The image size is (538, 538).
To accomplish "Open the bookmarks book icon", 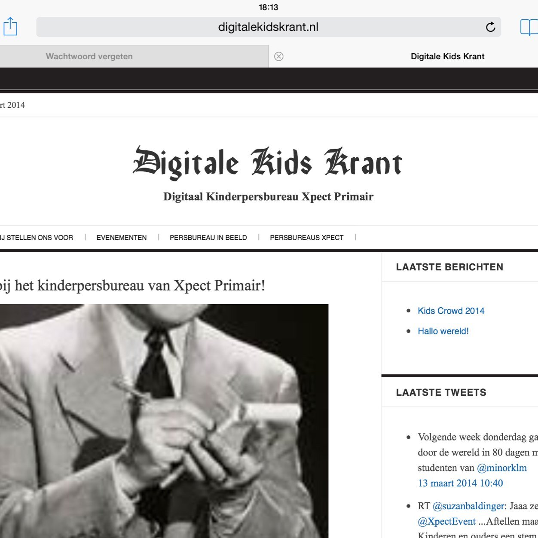I will tap(529, 27).
